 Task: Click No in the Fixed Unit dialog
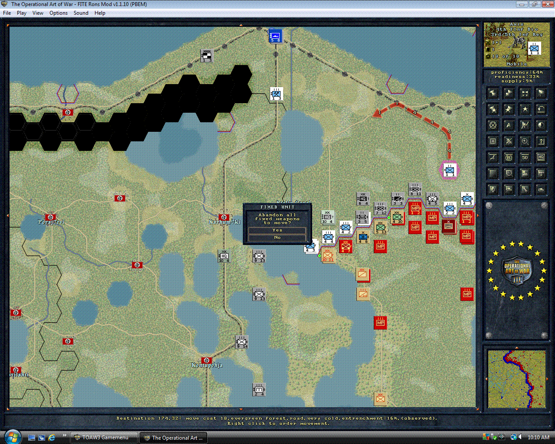277,238
